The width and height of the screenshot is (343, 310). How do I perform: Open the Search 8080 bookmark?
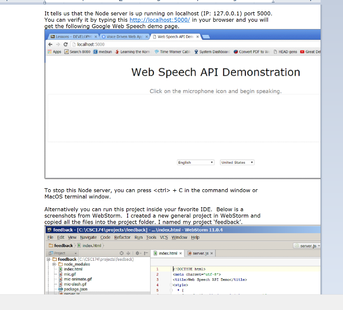point(77,52)
